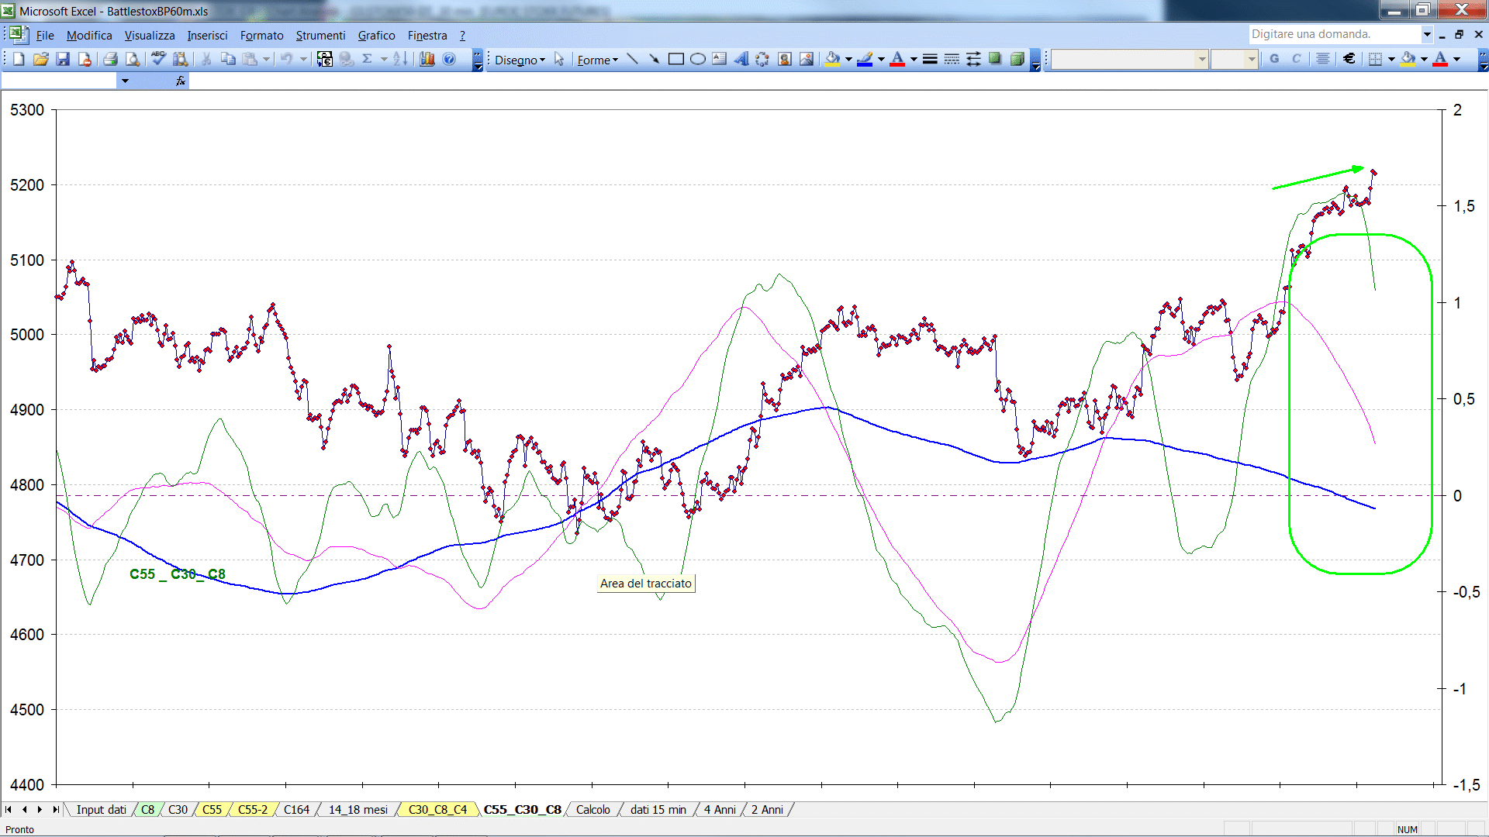Apply Shadow Style to object
The width and height of the screenshot is (1489, 837).
[x=995, y=59]
